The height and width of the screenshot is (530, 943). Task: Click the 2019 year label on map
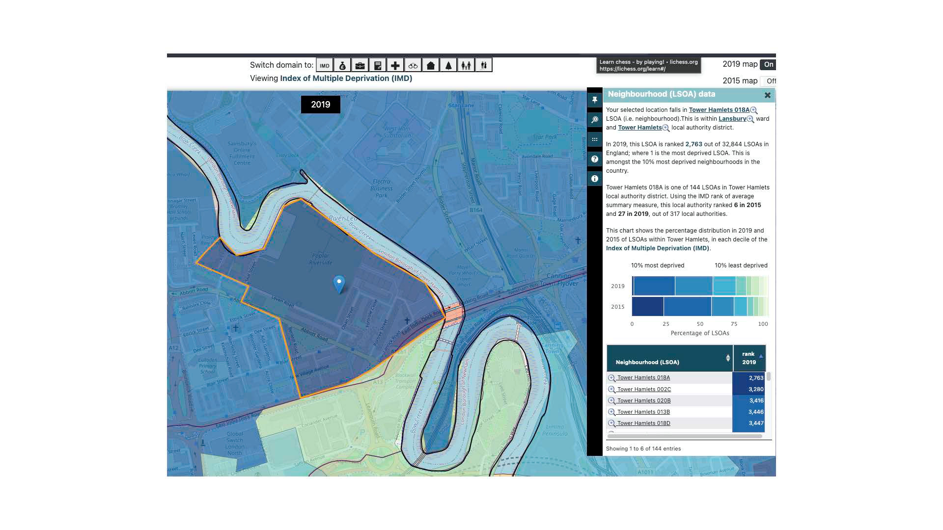pyautogui.click(x=321, y=105)
